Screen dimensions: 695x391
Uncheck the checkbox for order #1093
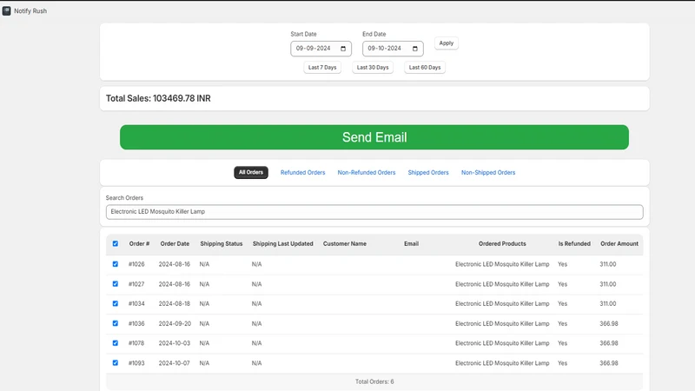pyautogui.click(x=116, y=362)
